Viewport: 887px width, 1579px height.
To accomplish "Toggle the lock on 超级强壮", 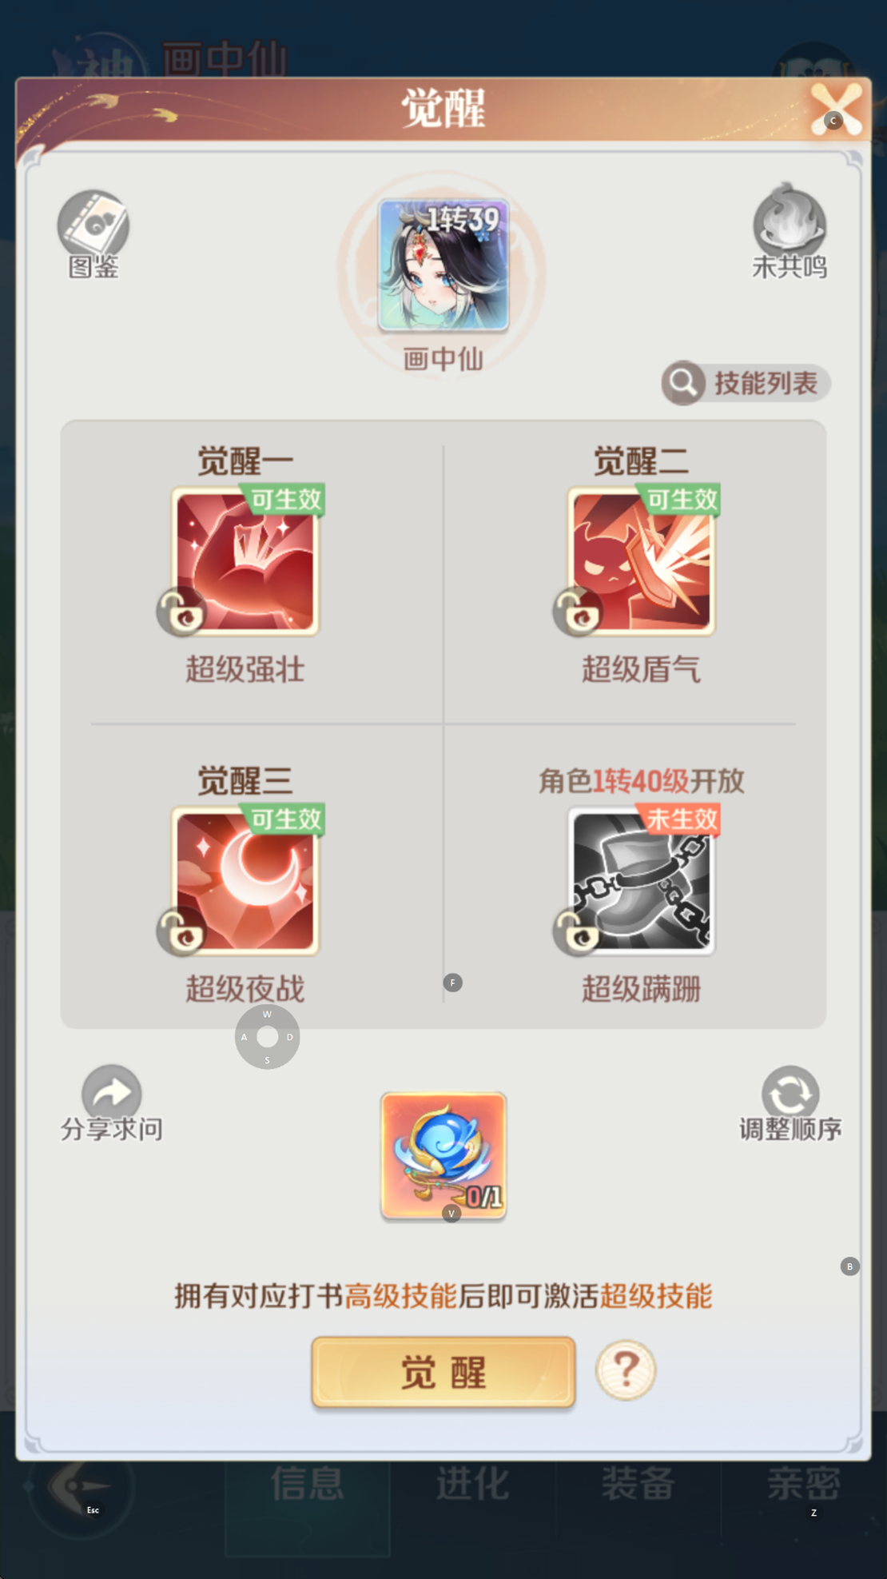I will [181, 612].
